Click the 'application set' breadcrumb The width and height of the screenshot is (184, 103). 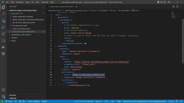click(54, 11)
